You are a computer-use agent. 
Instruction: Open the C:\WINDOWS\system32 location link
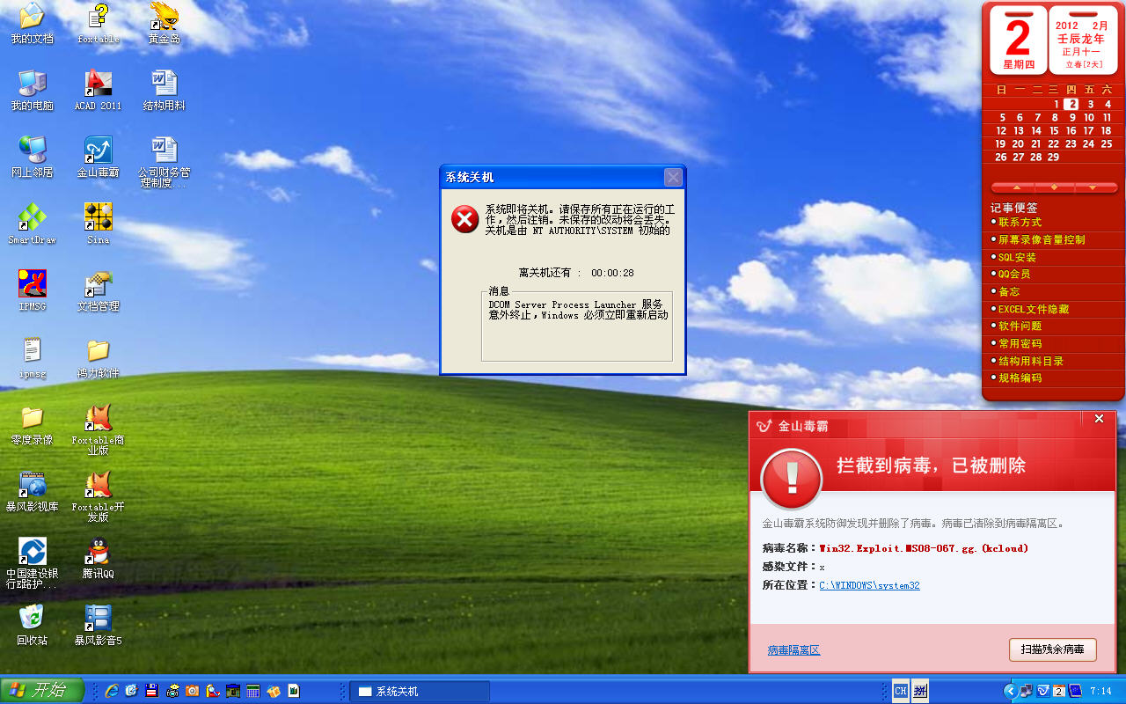[869, 585]
